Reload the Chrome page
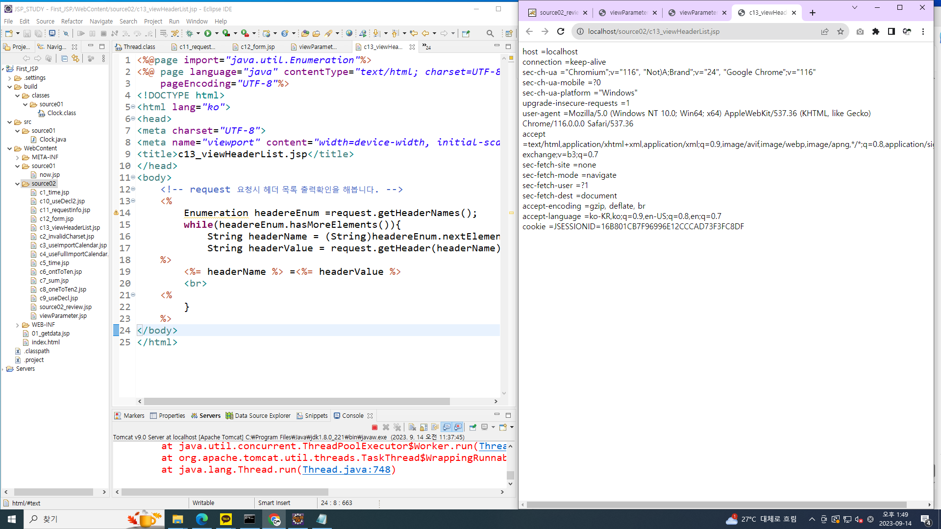Viewport: 941px width, 529px height. tap(561, 31)
